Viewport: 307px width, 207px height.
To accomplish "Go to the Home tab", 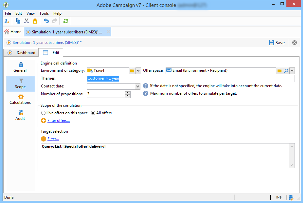I will pos(13,32).
